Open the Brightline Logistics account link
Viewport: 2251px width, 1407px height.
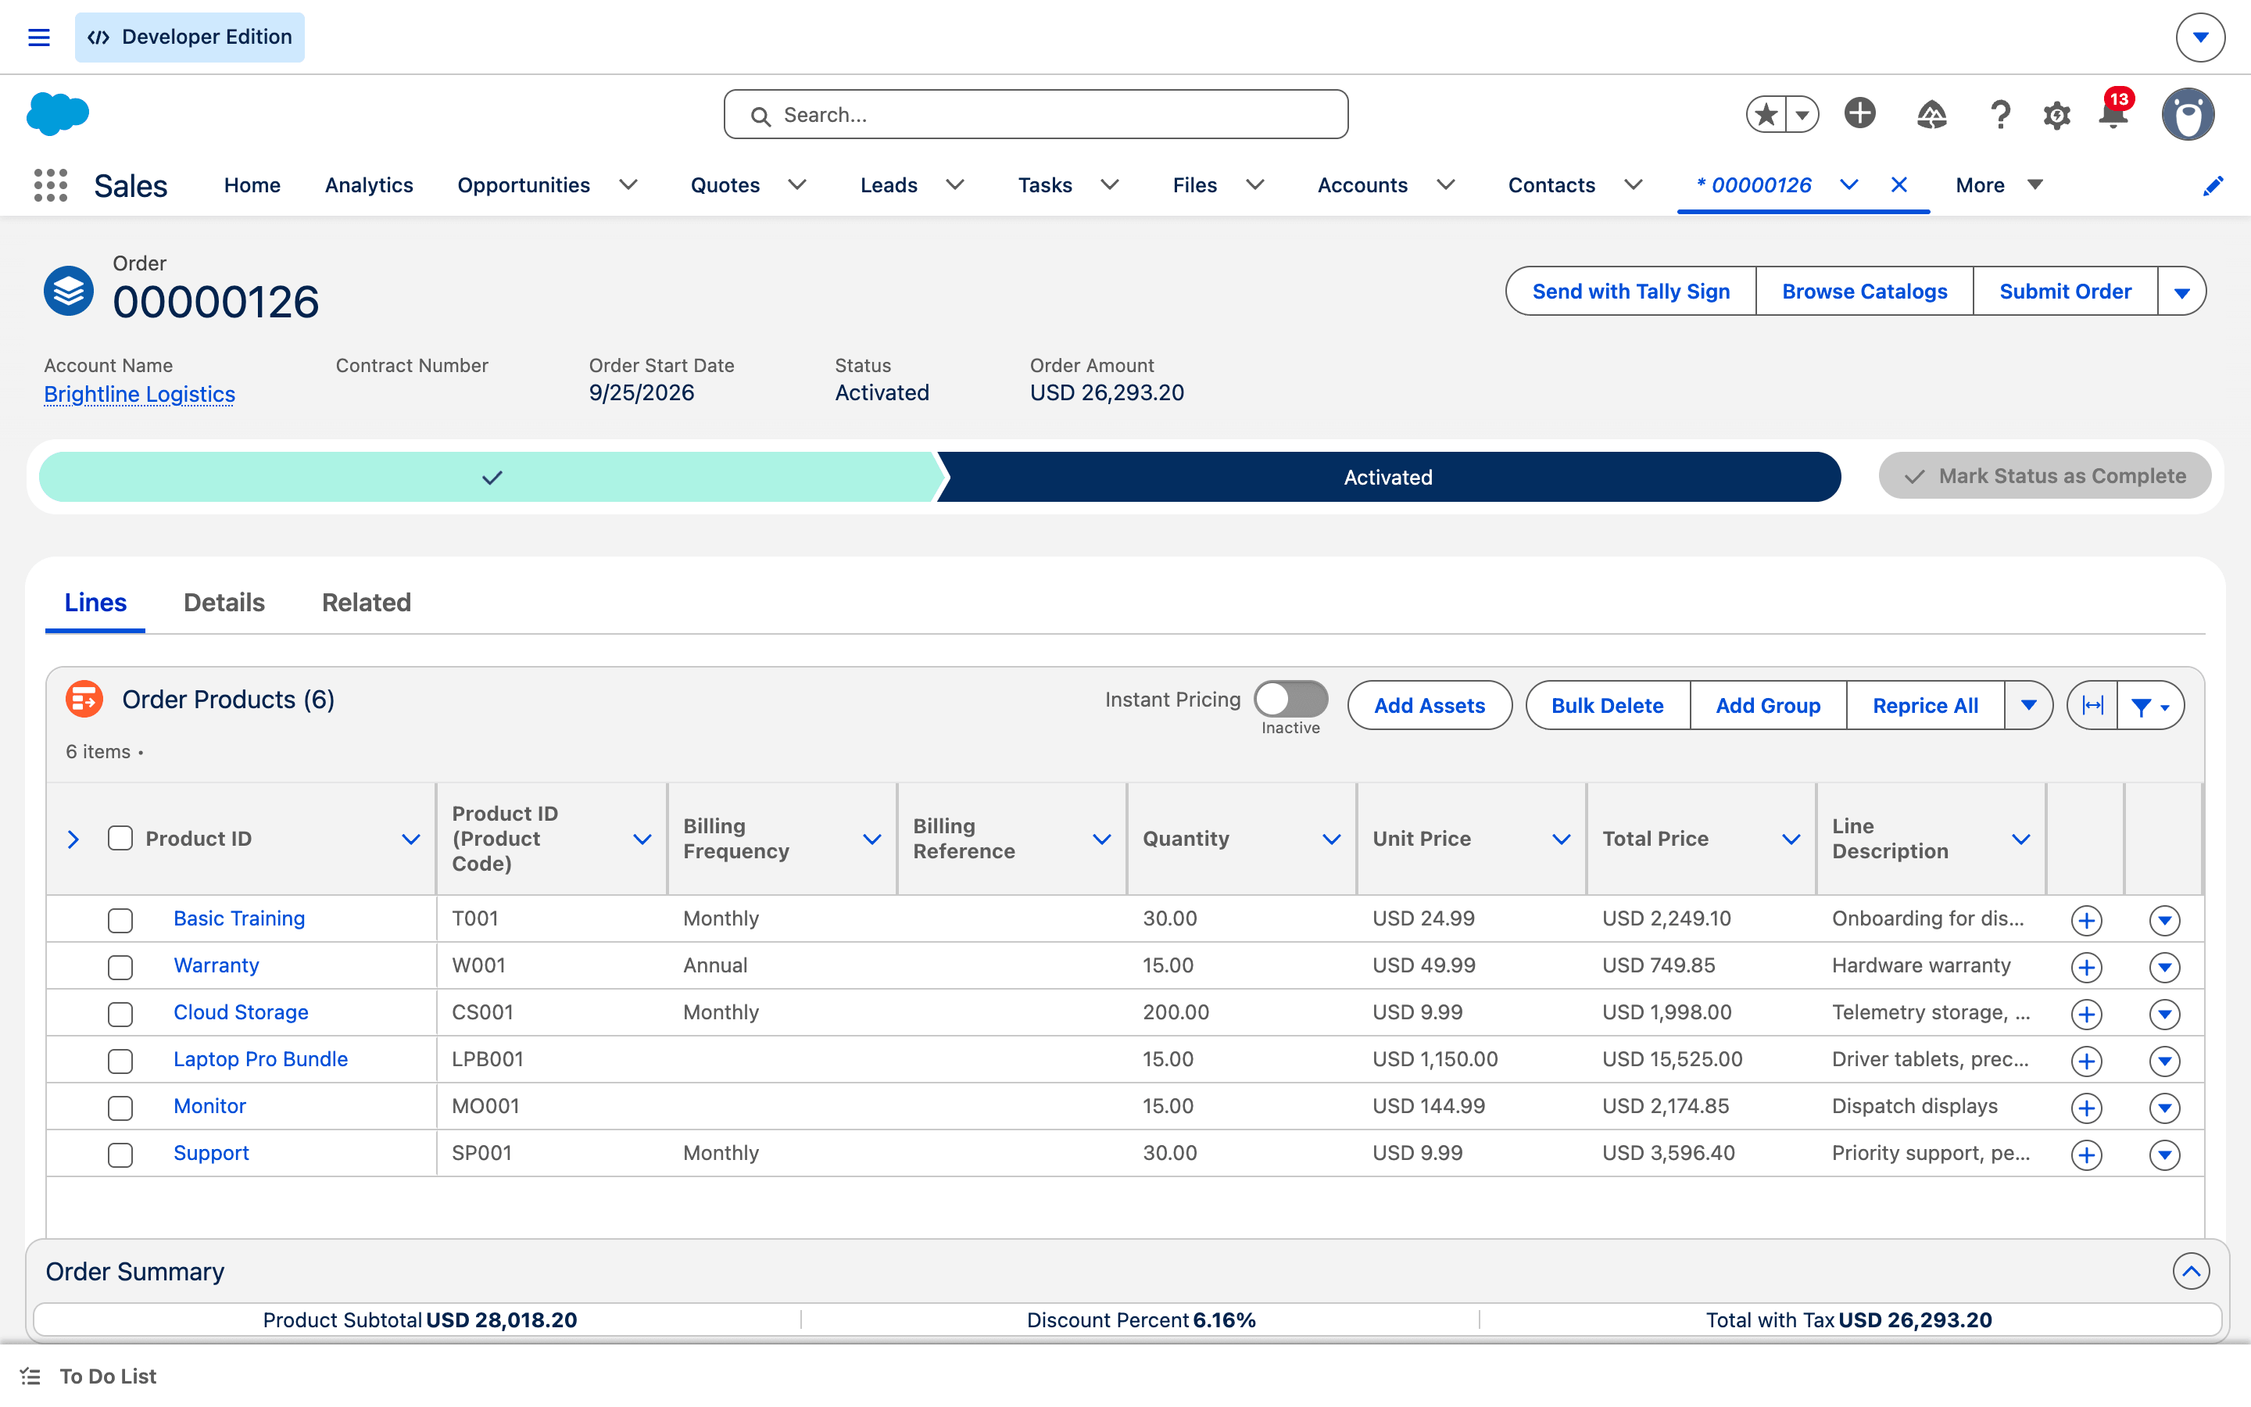click(140, 394)
